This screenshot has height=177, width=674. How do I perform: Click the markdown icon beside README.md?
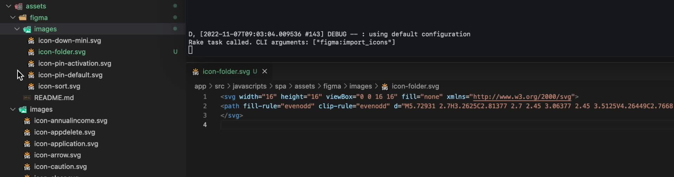coord(27,98)
